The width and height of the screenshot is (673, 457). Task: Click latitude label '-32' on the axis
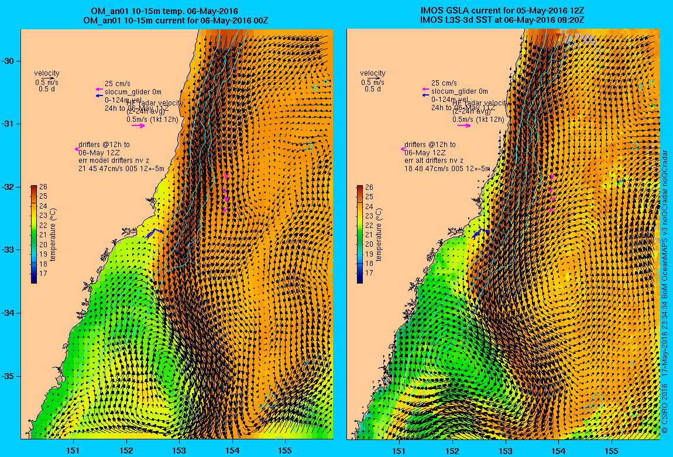9,187
